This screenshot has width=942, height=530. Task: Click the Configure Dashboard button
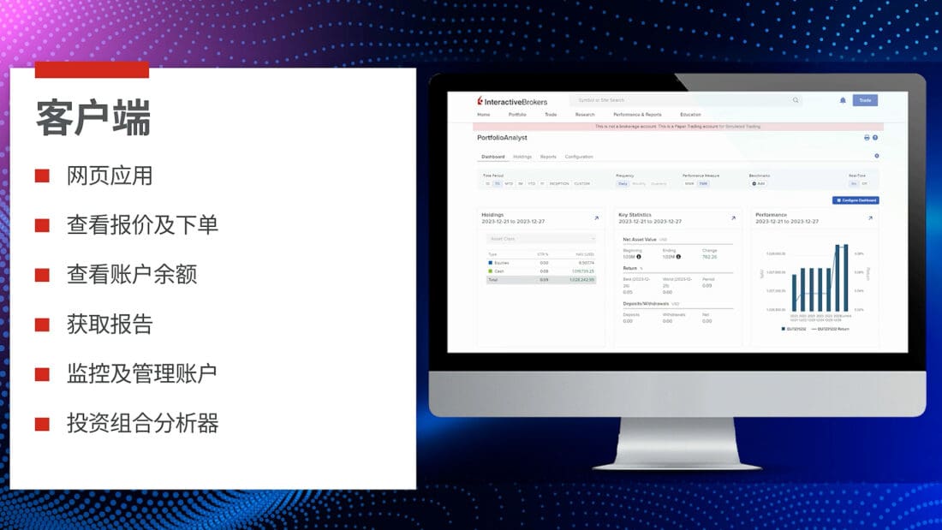click(x=856, y=200)
